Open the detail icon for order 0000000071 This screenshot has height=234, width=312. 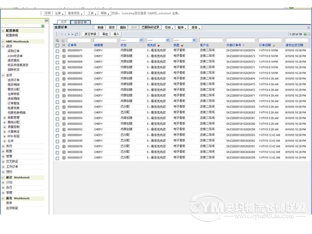point(64,51)
